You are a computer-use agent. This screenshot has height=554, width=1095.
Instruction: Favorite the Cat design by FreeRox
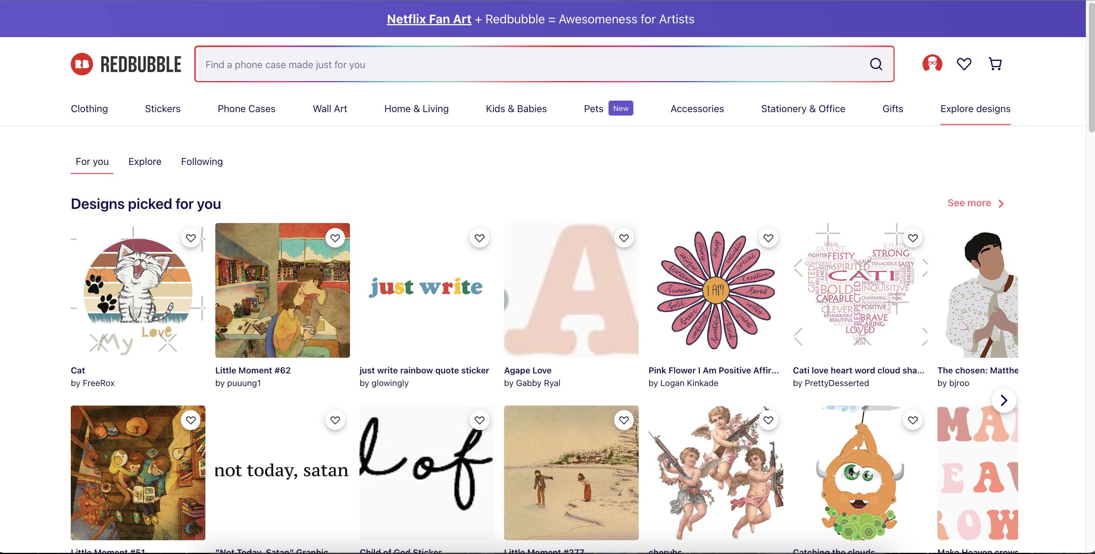[x=191, y=238]
